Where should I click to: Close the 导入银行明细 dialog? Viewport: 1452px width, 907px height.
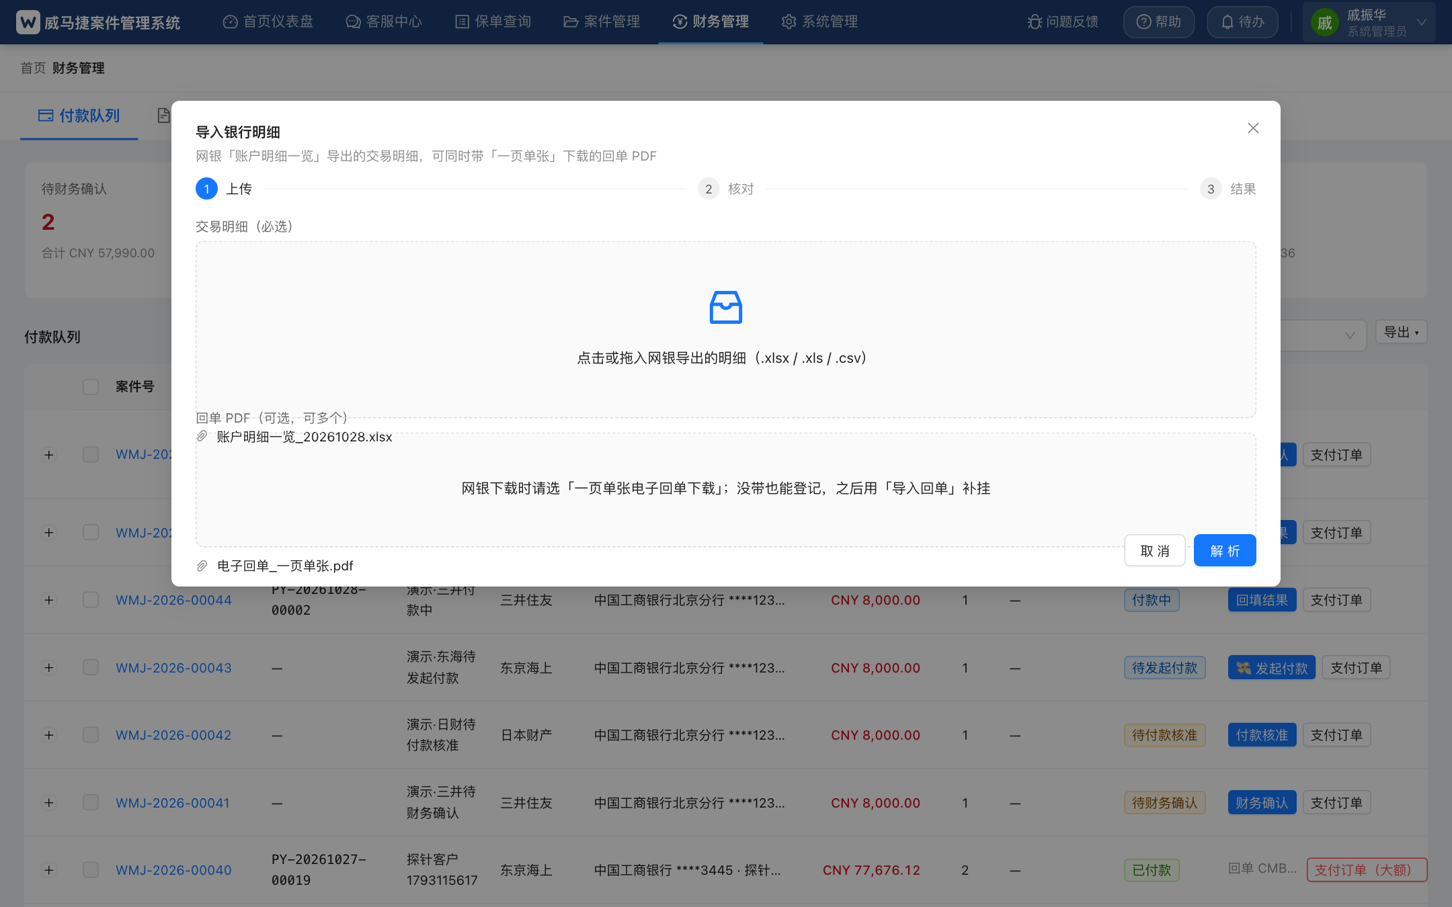click(x=1253, y=128)
